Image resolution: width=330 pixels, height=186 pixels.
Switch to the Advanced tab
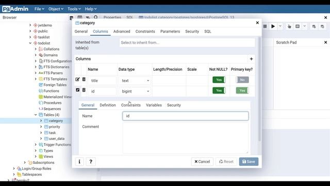click(x=122, y=32)
